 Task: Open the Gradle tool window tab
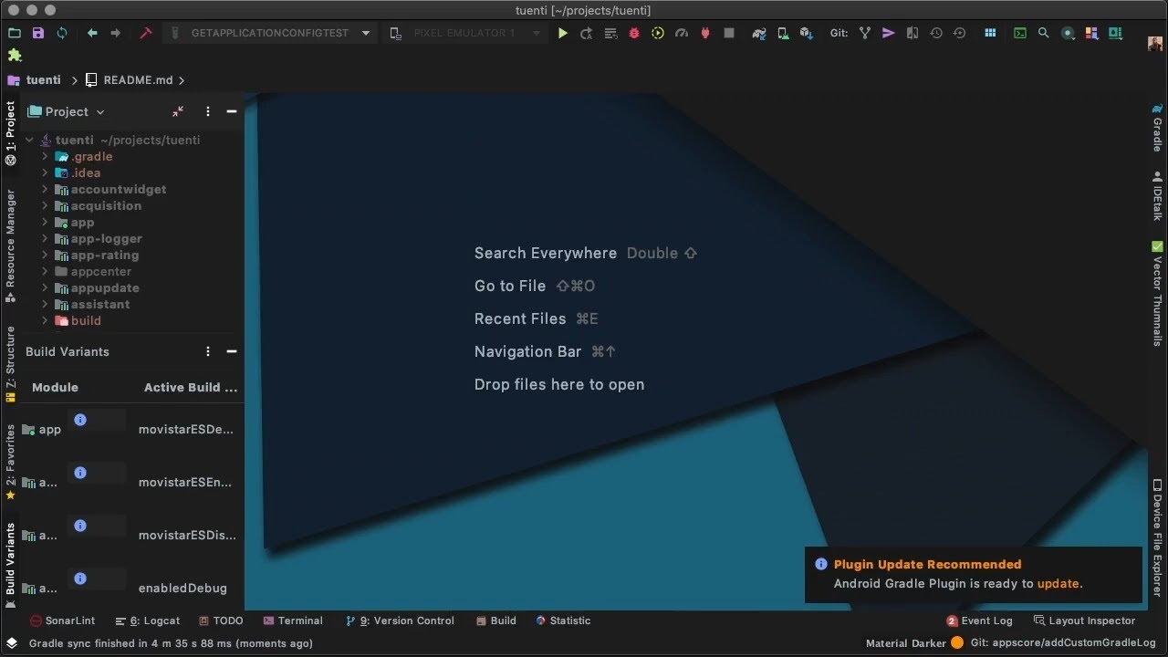tap(1157, 128)
